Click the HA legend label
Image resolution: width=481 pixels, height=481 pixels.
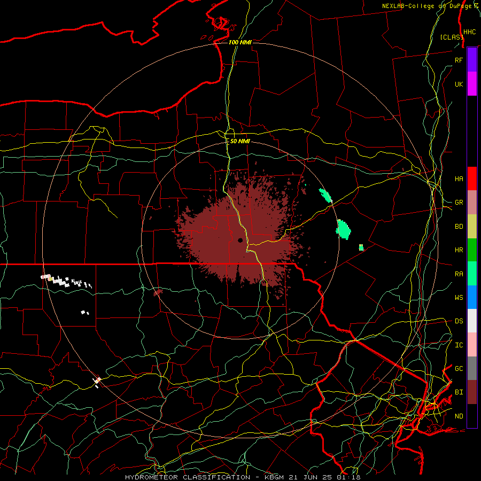459,179
